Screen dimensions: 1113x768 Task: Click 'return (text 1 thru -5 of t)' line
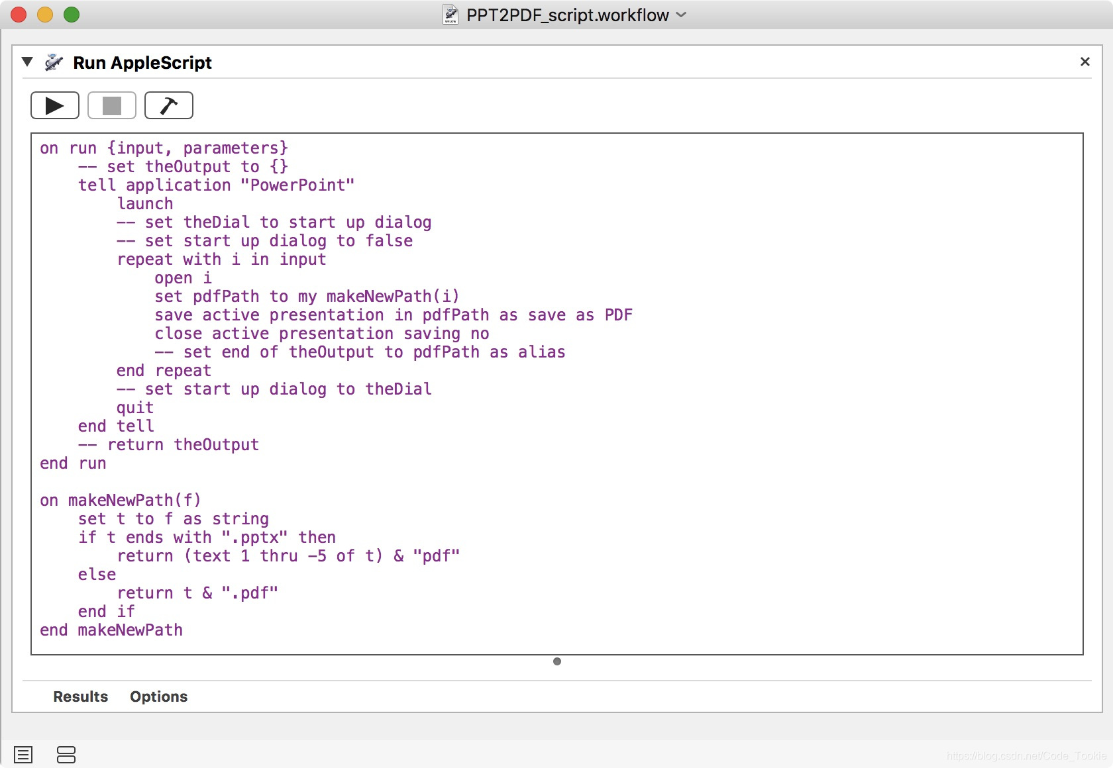(x=288, y=556)
